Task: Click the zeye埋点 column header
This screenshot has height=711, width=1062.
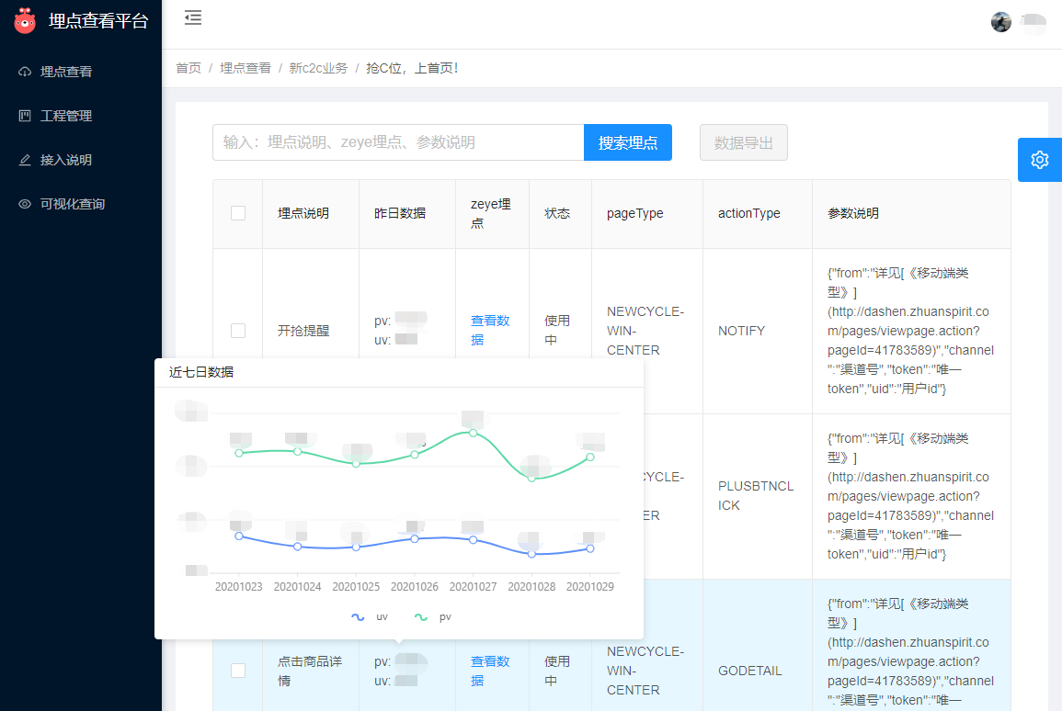Action: click(491, 213)
